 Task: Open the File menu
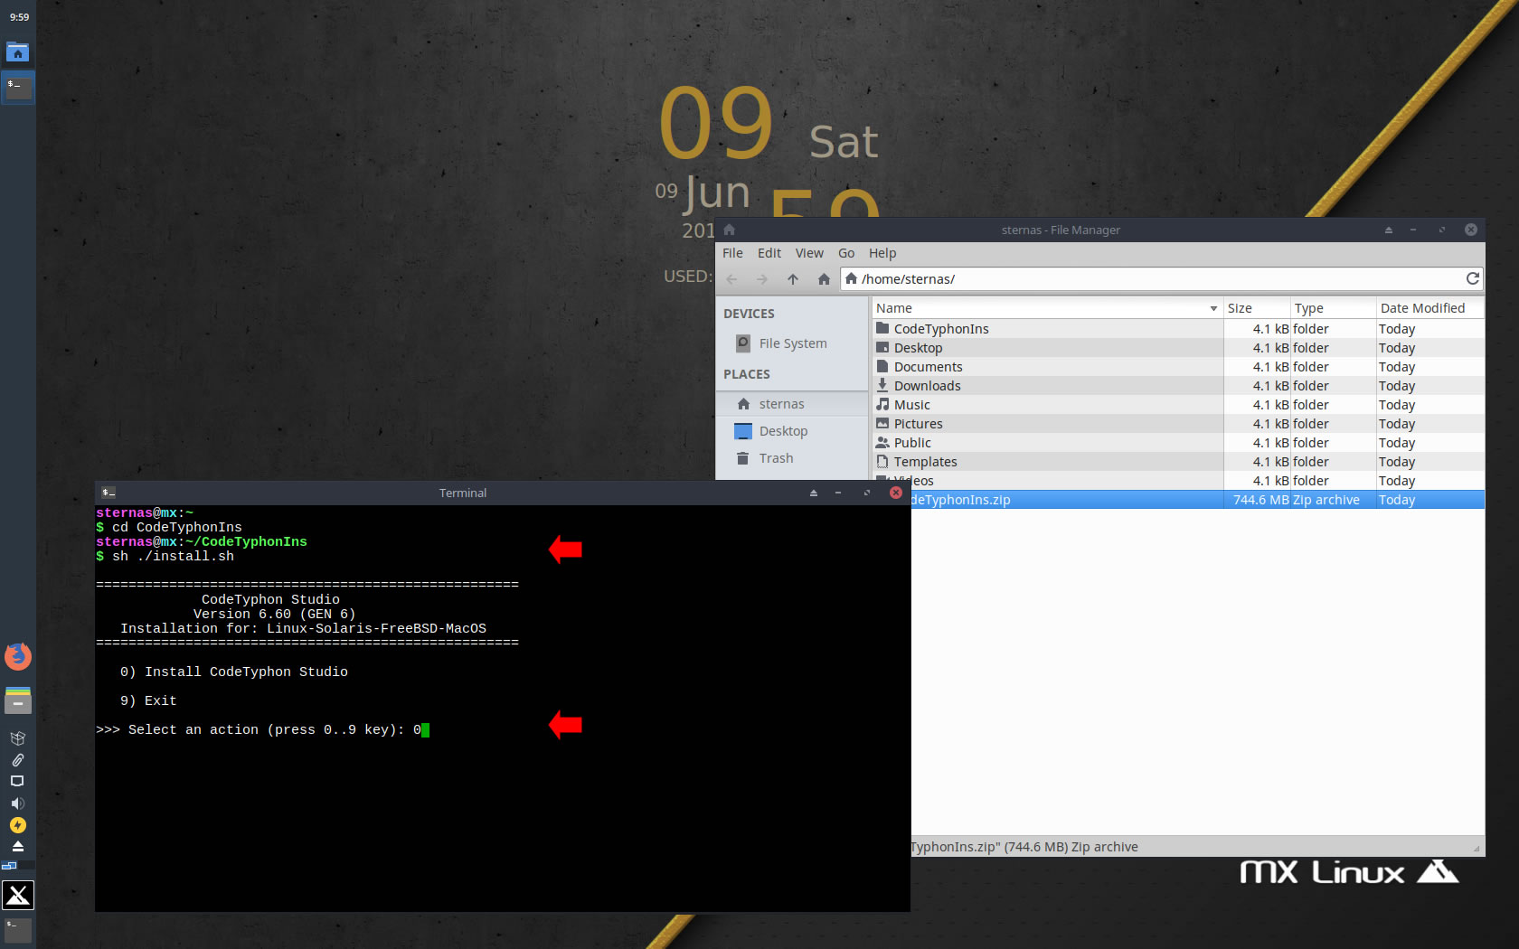point(732,253)
